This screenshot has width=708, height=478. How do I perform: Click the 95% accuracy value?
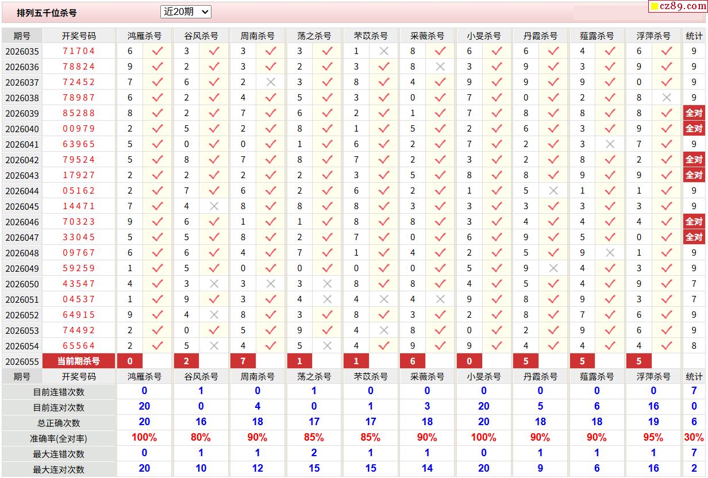click(653, 438)
